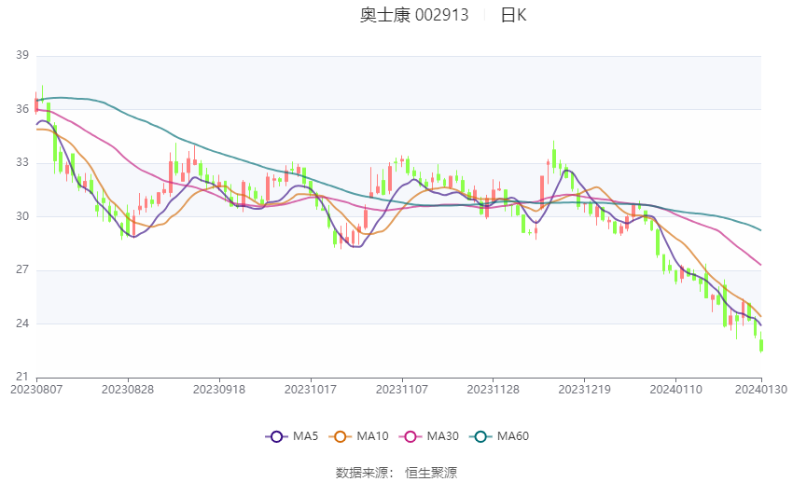This screenshot has height=482, width=793.
Task: Click the 20240110 date axis label
Action: [x=676, y=390]
